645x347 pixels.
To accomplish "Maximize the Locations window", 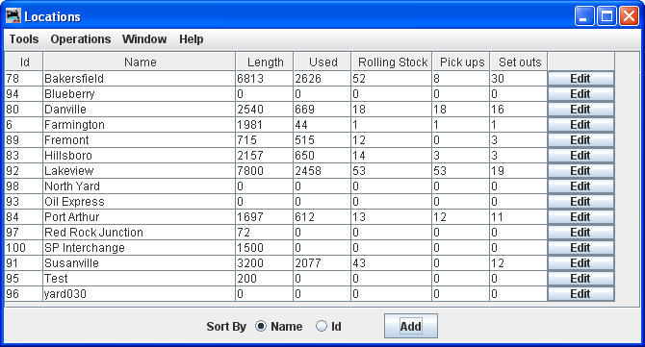I will 606,16.
